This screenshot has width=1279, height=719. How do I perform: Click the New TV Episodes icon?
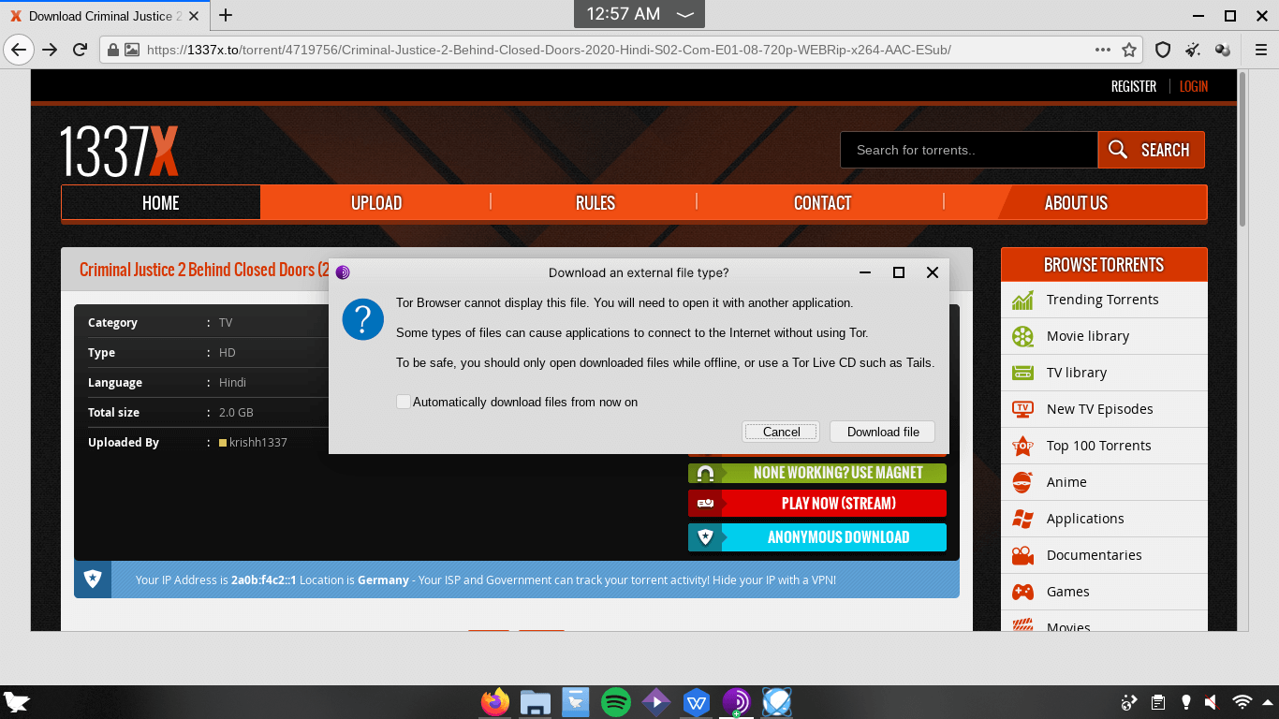pos(1022,409)
